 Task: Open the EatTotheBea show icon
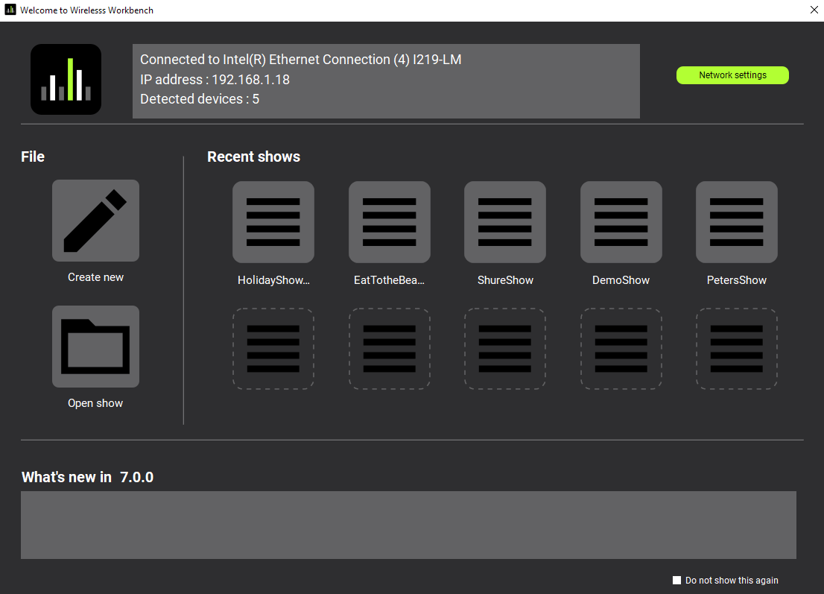tap(389, 221)
